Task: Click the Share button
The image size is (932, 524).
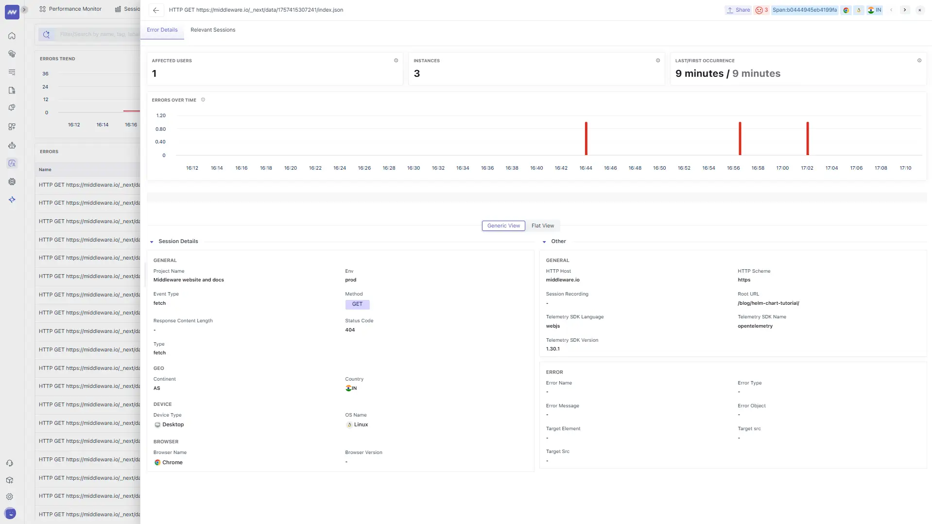Action: (738, 10)
